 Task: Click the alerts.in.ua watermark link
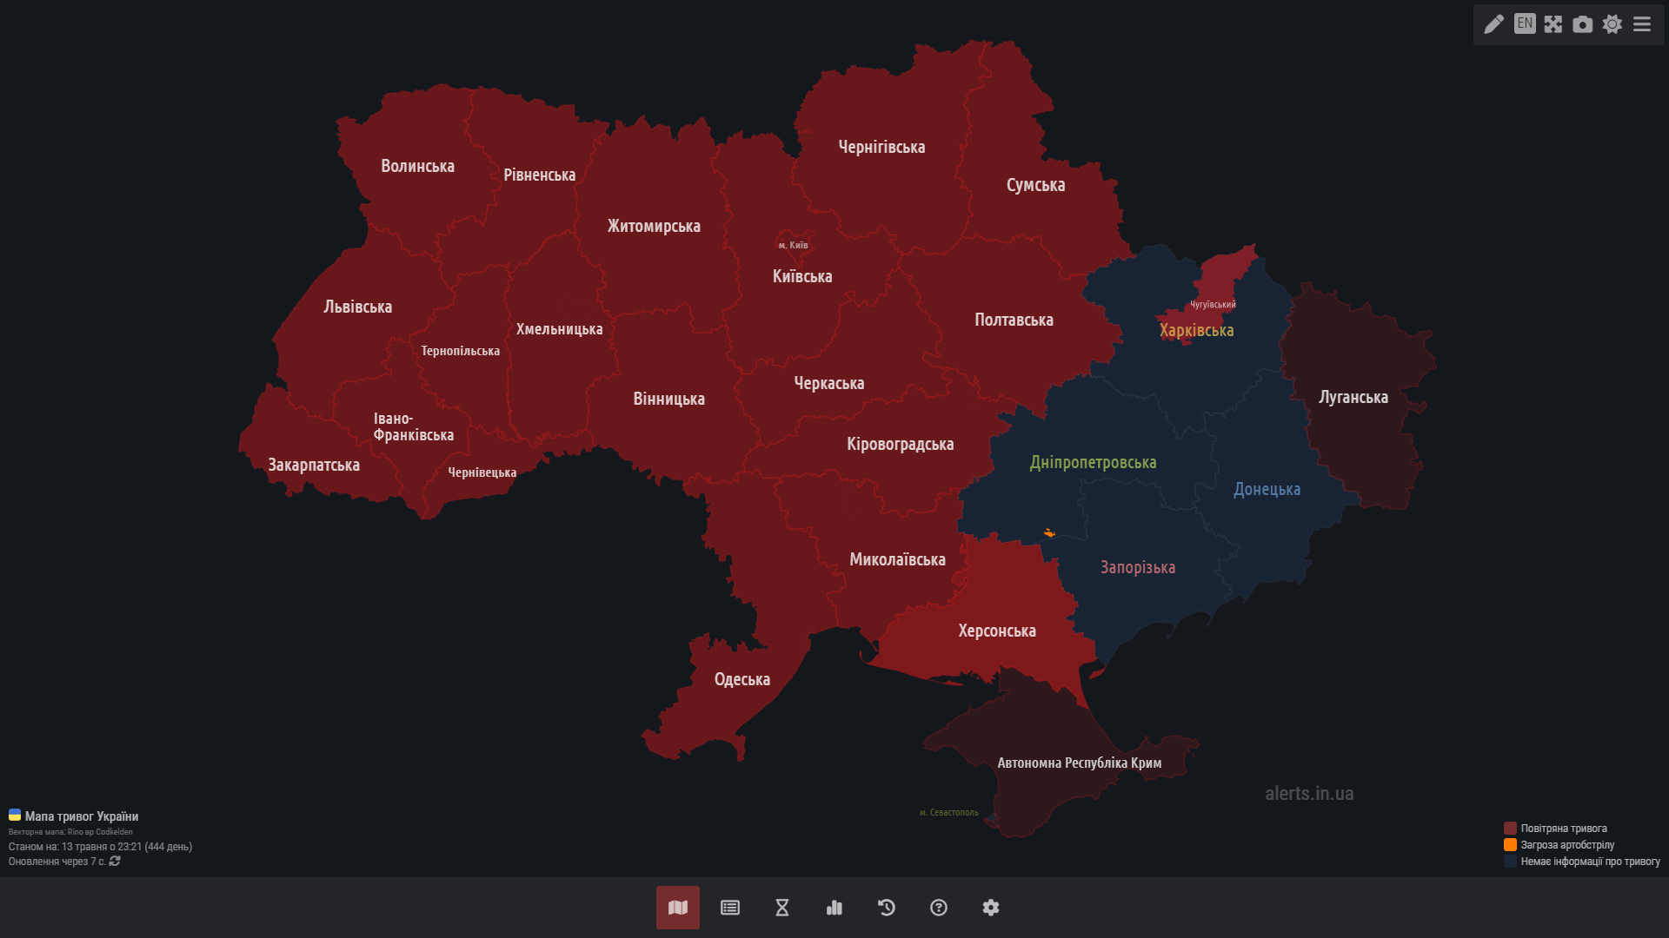[x=1308, y=794]
